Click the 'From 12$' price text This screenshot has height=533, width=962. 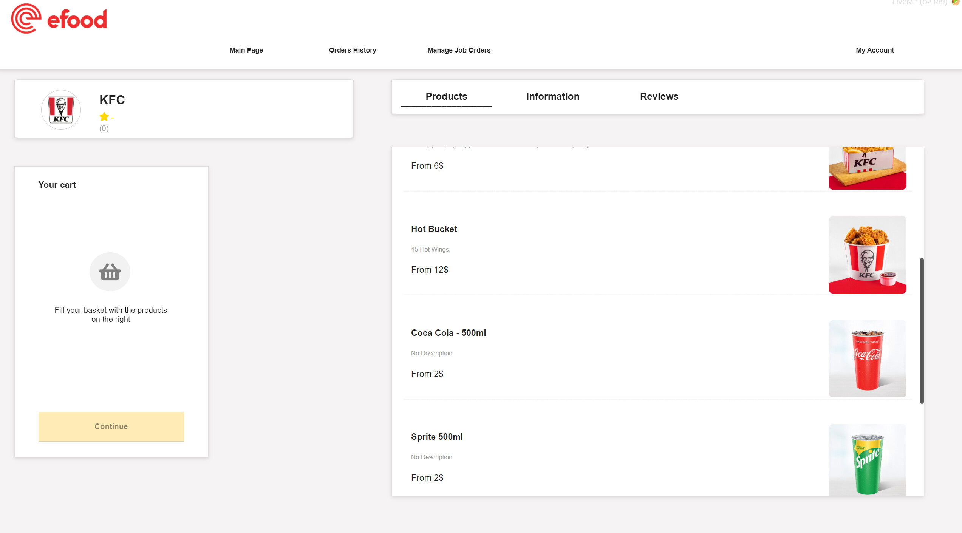click(429, 270)
